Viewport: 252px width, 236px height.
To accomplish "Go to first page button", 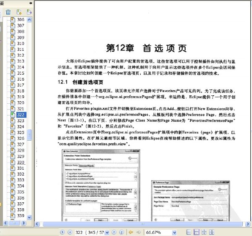I will 62,232.
